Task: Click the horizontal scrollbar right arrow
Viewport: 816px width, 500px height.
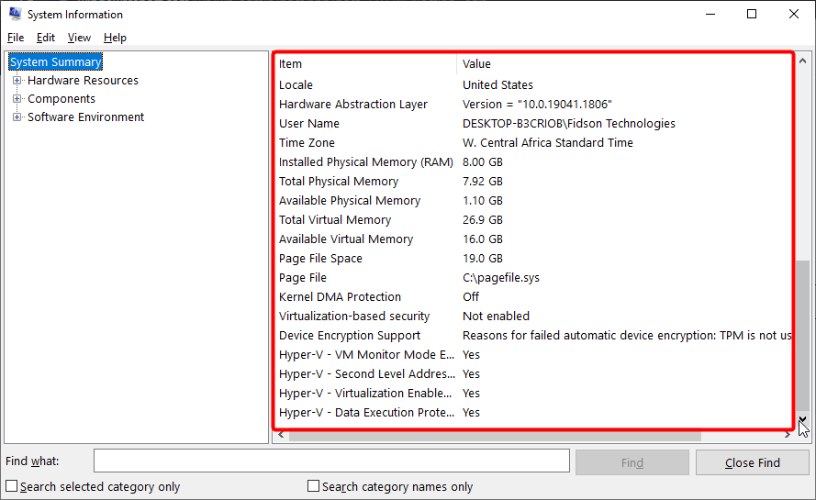Action: tap(788, 435)
